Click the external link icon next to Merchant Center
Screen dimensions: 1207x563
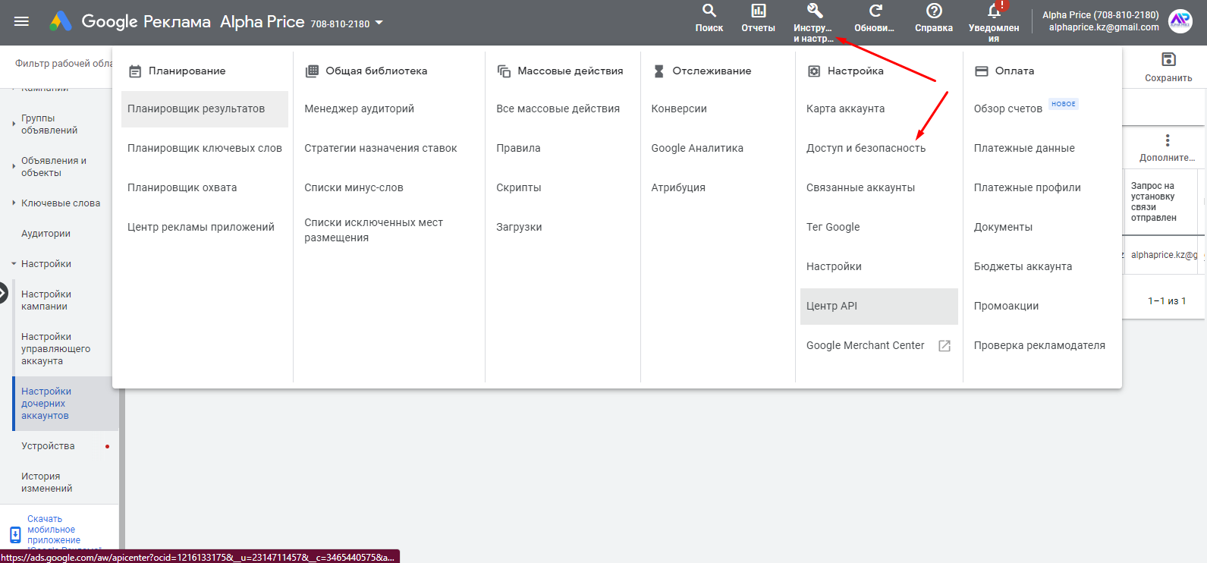coord(945,346)
